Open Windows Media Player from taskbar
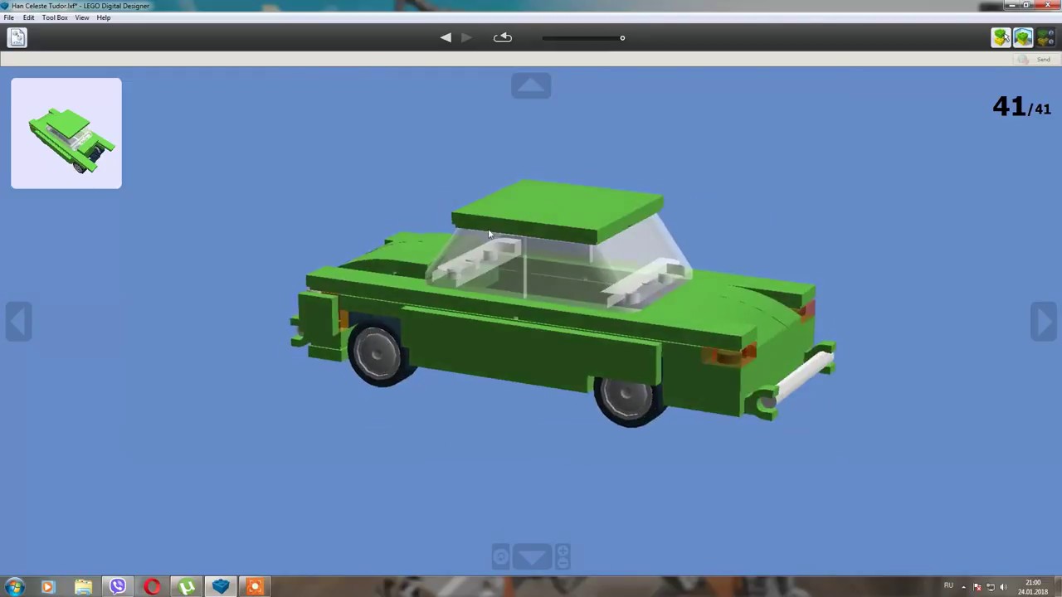 tap(47, 586)
